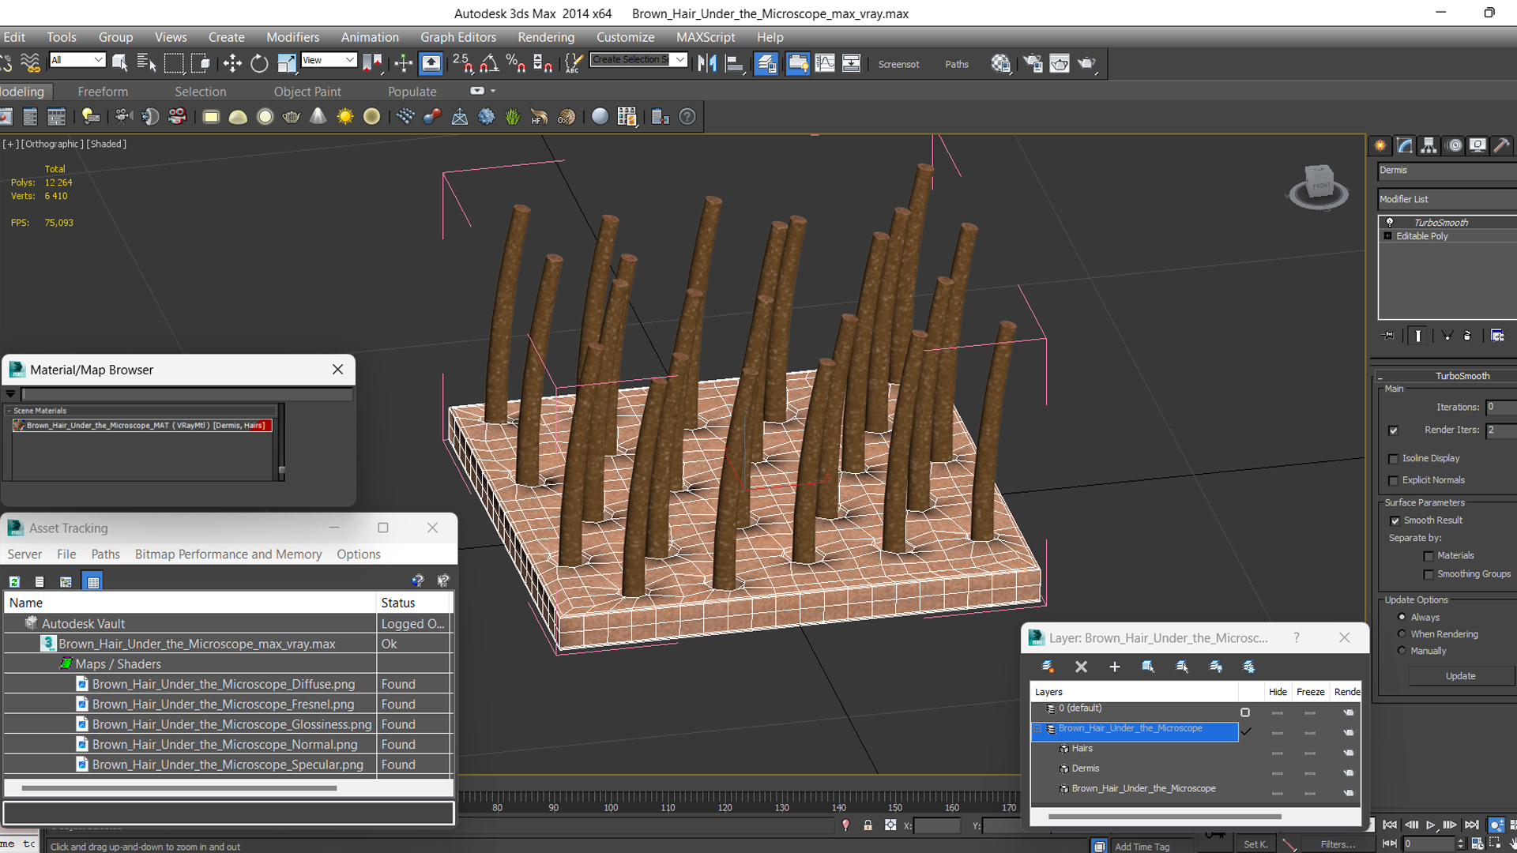Open the Graph Editors menu
The height and width of the screenshot is (853, 1517).
pyautogui.click(x=458, y=37)
